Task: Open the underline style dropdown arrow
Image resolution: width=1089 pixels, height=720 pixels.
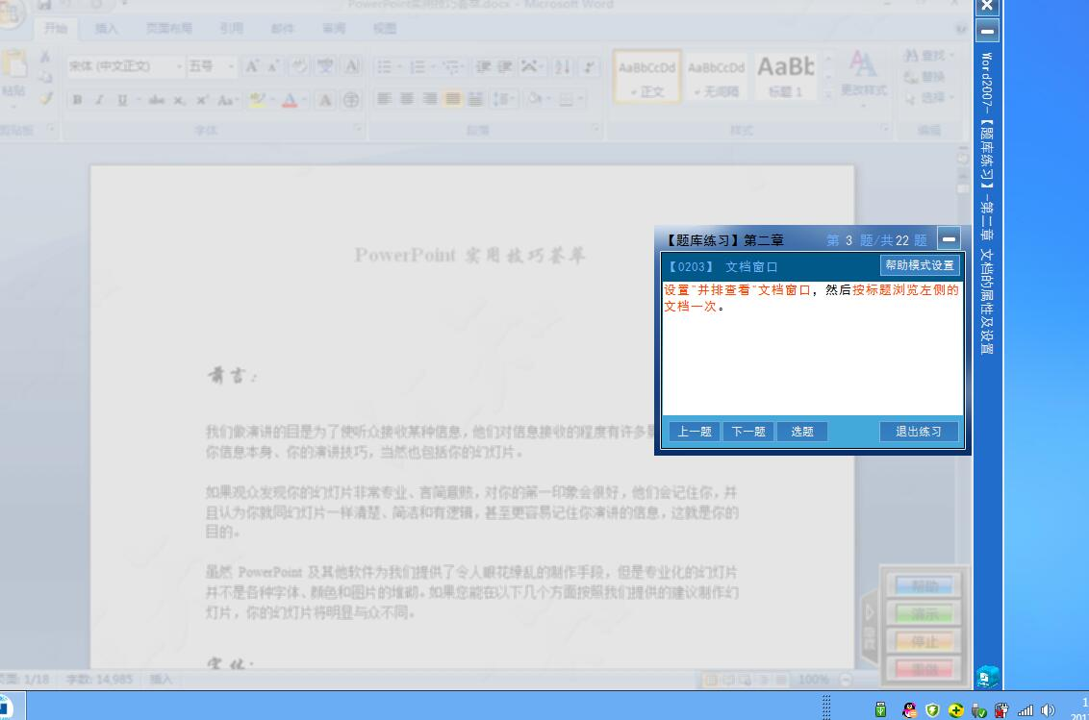Action: (x=139, y=100)
